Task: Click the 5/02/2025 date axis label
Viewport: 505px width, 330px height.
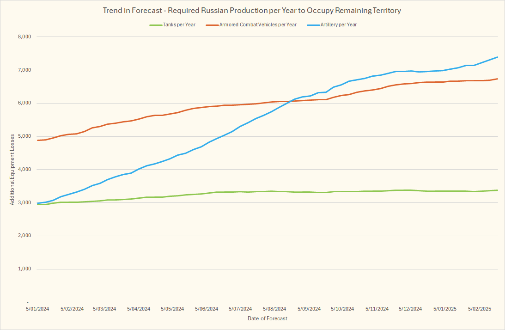Action: pyautogui.click(x=480, y=309)
